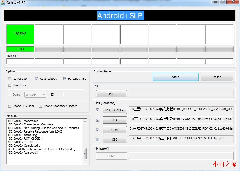Toggle the PHONE file checkbox
This screenshot has width=240, height=171.
(x=97, y=130)
